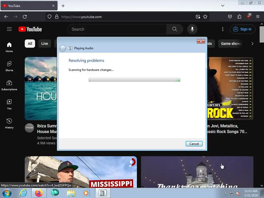Screen dimensions: 264x198
Task: Click Ibiza Summer video title
Action: (x=47, y=129)
